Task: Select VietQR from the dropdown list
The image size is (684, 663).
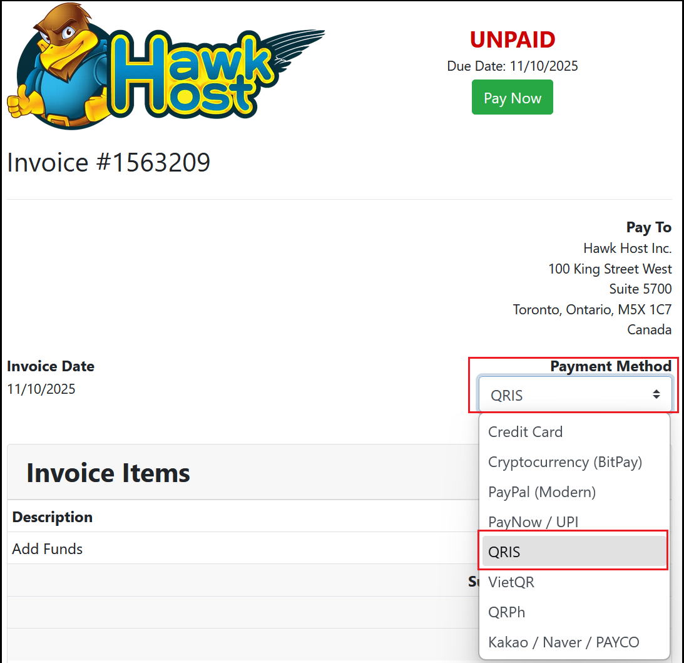Action: [x=511, y=582]
